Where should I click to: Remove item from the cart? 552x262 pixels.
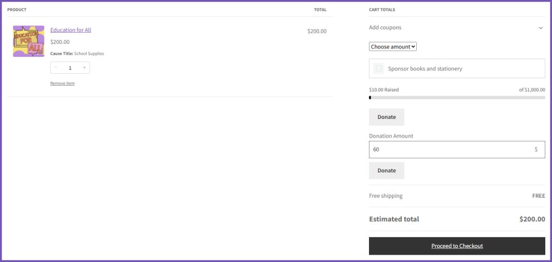63,83
